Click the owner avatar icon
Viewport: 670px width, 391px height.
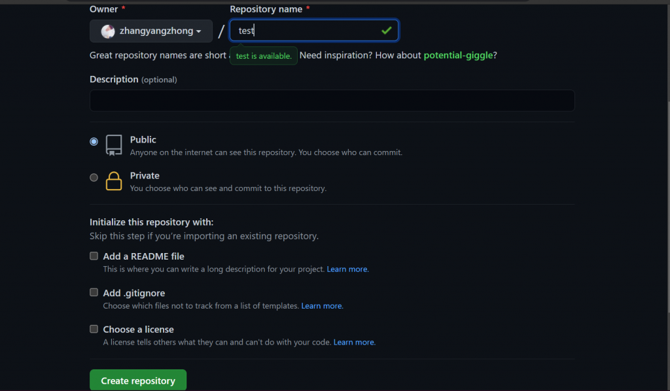108,31
